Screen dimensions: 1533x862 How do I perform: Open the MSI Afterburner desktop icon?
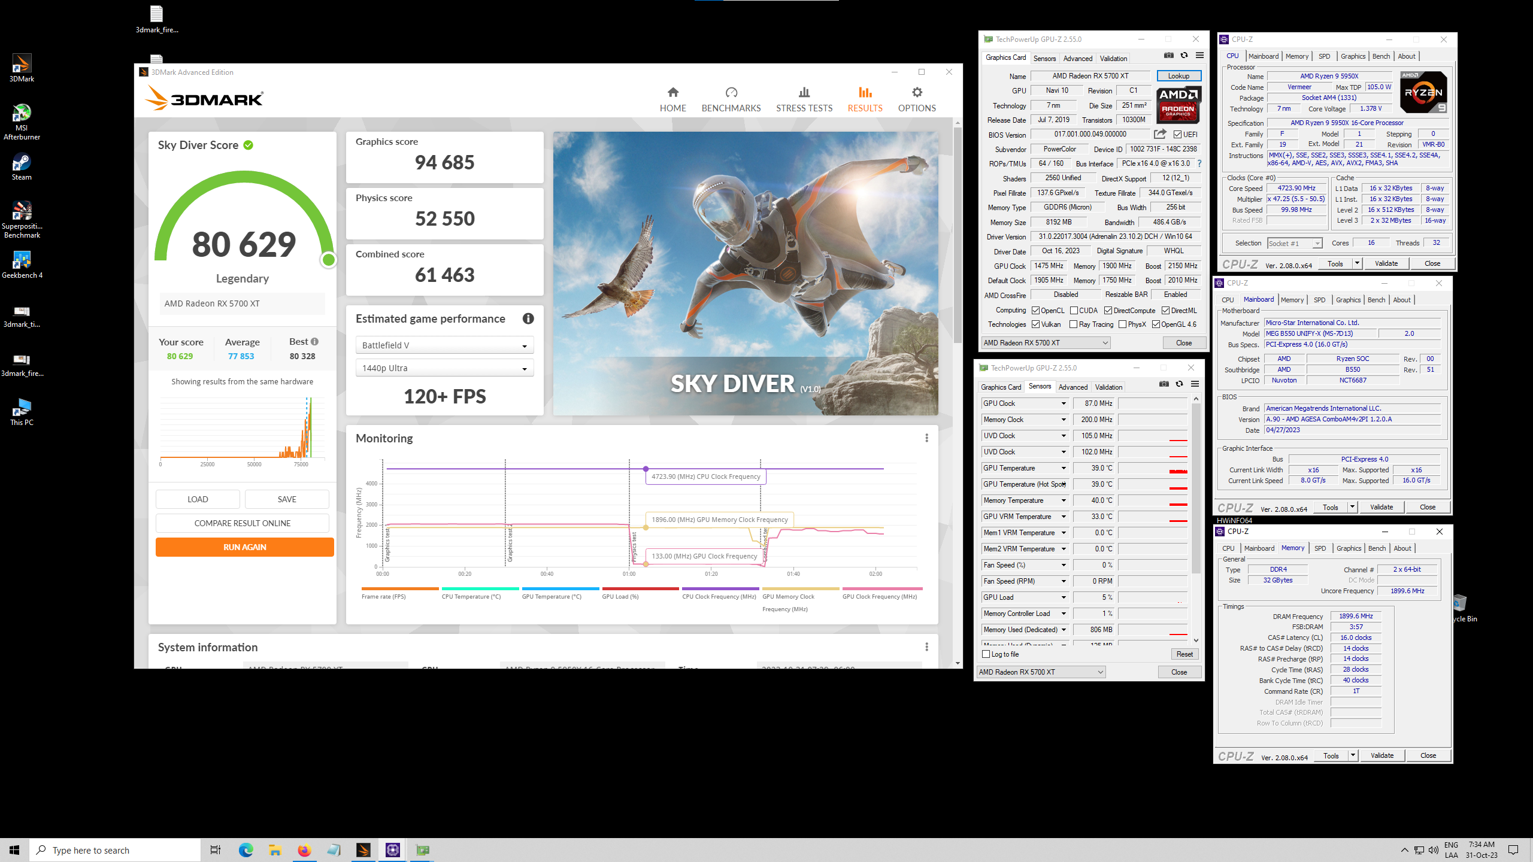click(22, 122)
